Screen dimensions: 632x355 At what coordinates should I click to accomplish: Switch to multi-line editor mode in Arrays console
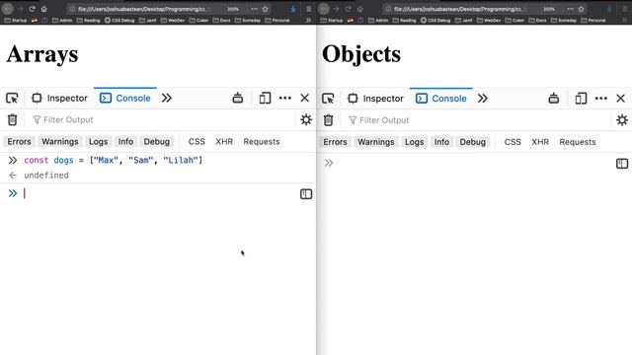[x=306, y=194]
